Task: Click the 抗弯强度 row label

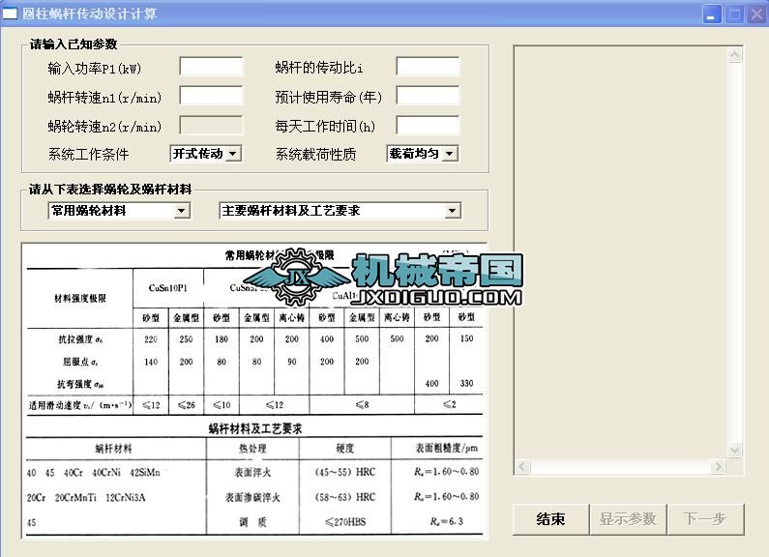Action: click(x=80, y=384)
